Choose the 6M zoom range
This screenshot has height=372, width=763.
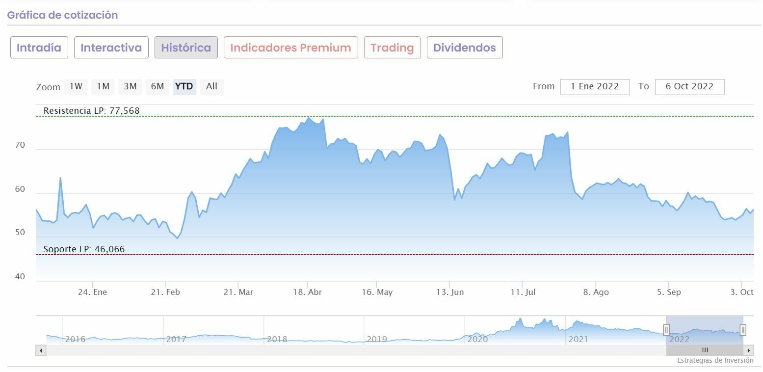[x=158, y=86]
